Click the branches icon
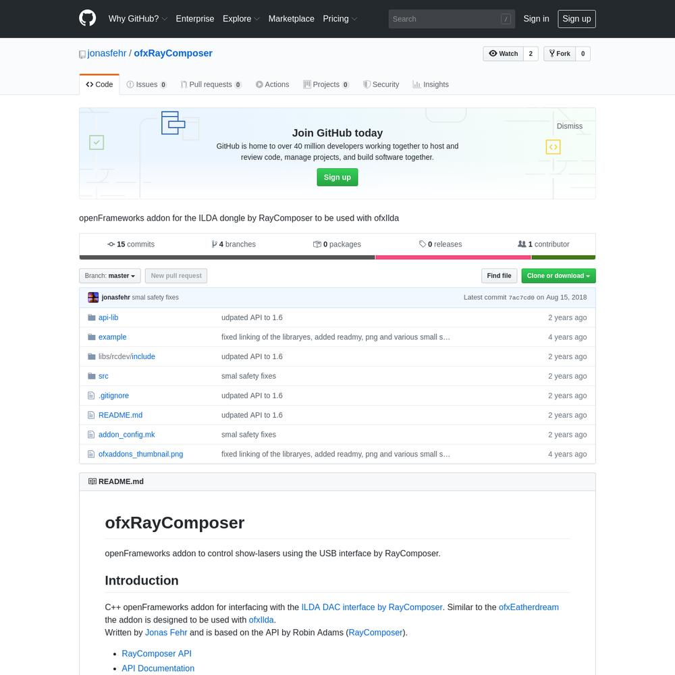 tap(214, 244)
